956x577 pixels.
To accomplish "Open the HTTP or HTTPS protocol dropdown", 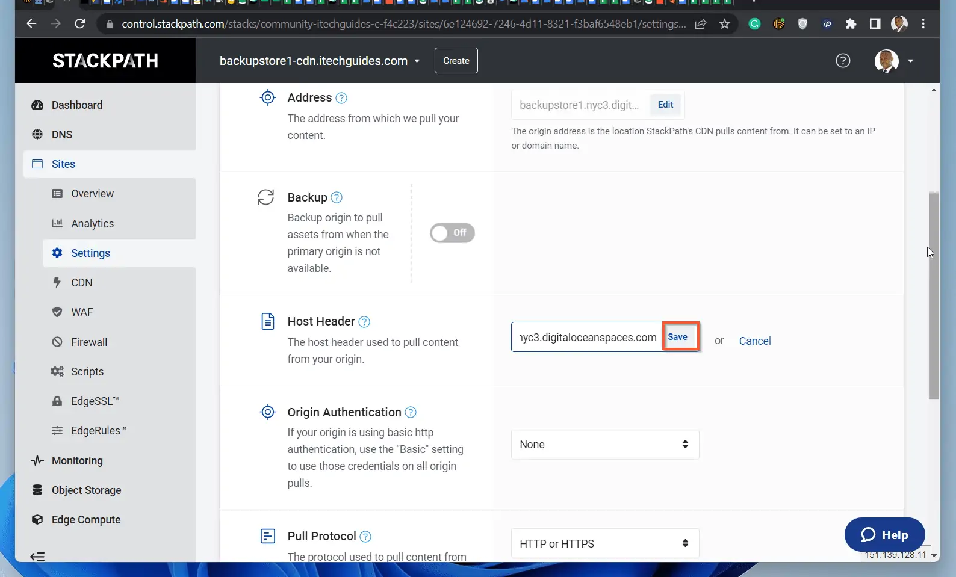I will (605, 543).
